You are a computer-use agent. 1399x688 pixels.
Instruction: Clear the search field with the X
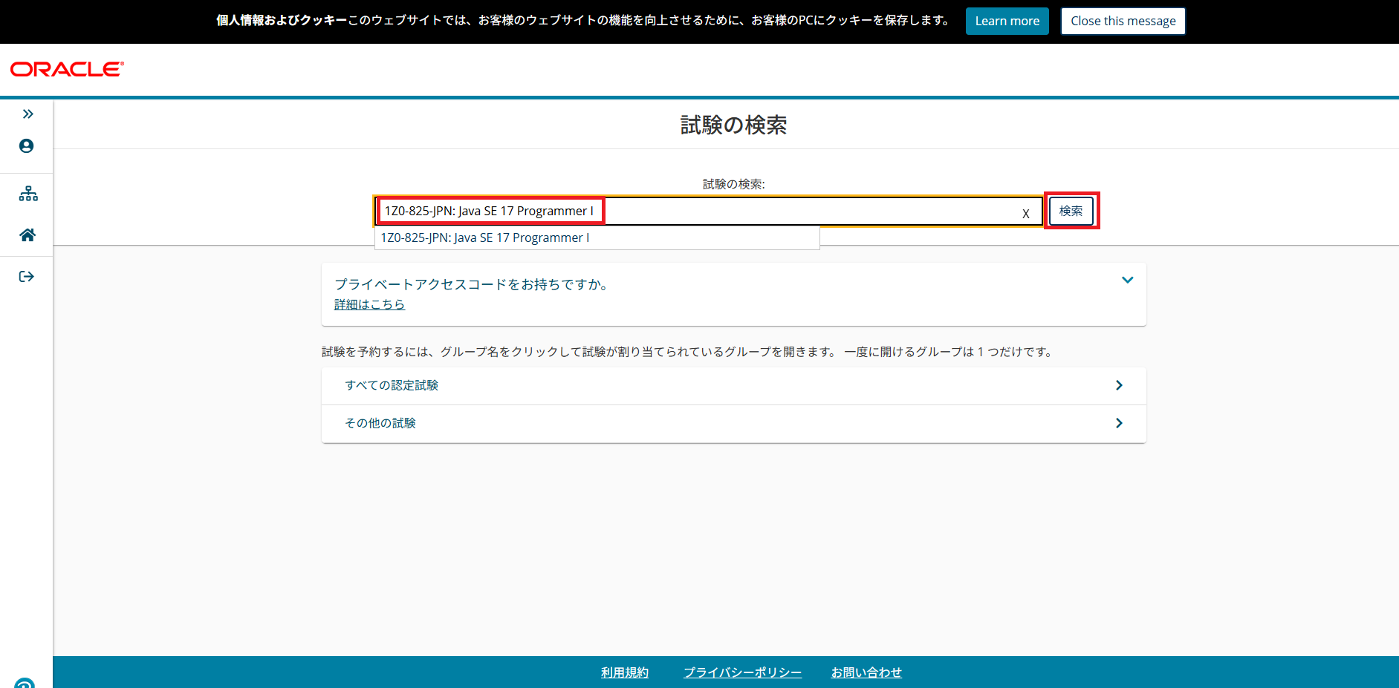[1025, 213]
